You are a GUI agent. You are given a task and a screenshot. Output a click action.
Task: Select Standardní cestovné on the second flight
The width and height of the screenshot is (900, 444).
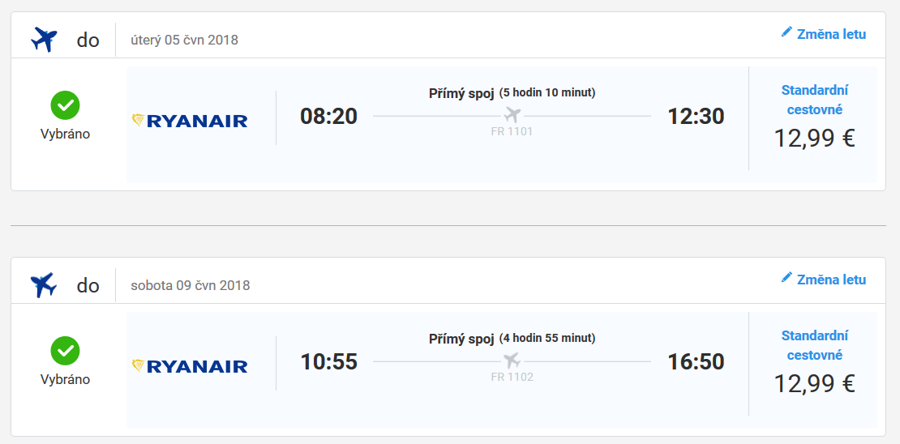[x=815, y=345]
